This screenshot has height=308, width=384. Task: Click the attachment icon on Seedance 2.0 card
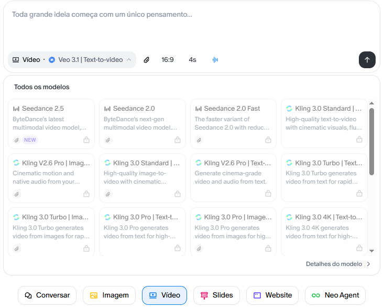[x=108, y=140]
